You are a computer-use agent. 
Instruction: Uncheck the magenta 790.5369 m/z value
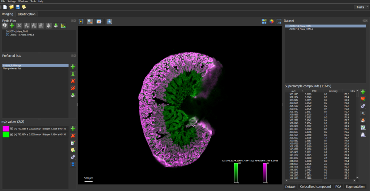point(12,129)
